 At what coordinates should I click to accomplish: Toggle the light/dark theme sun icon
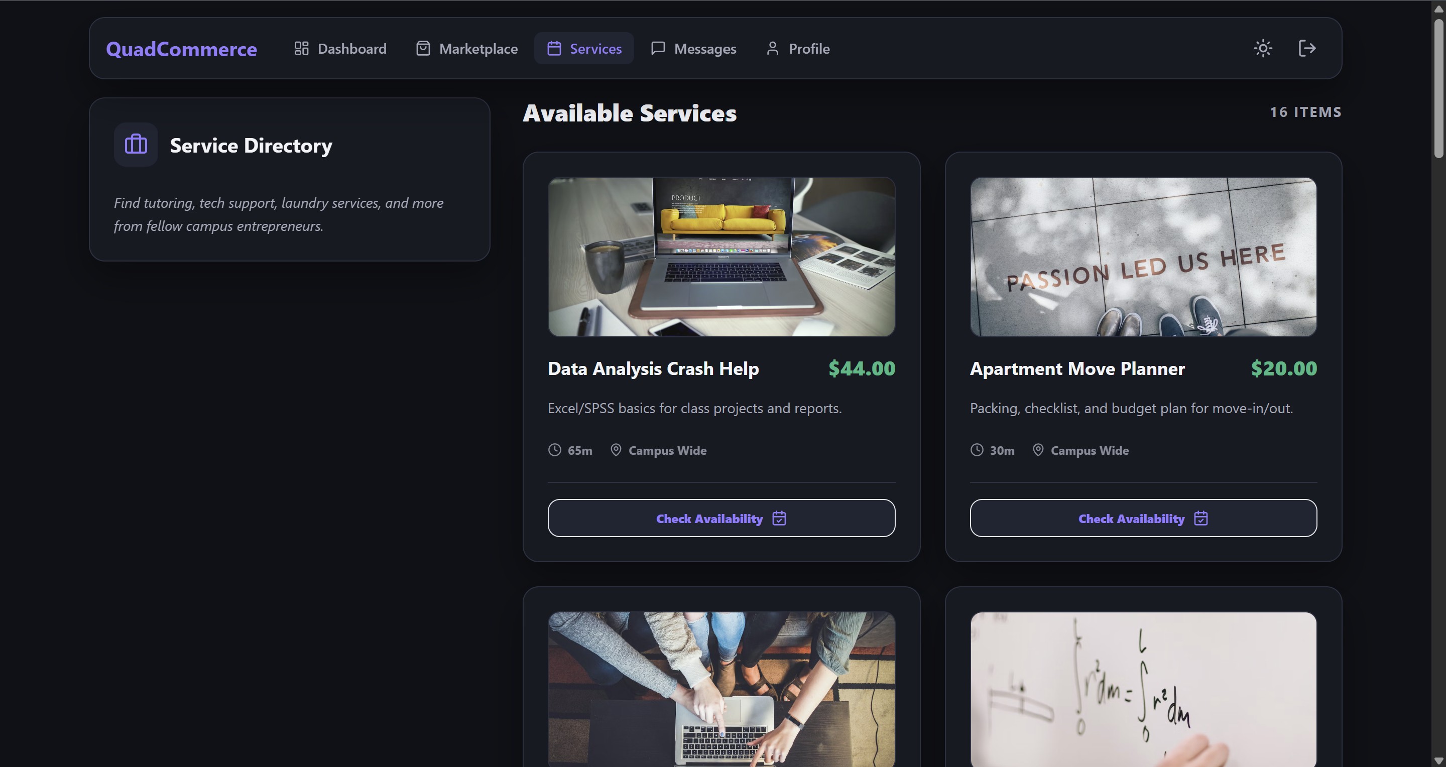point(1263,48)
